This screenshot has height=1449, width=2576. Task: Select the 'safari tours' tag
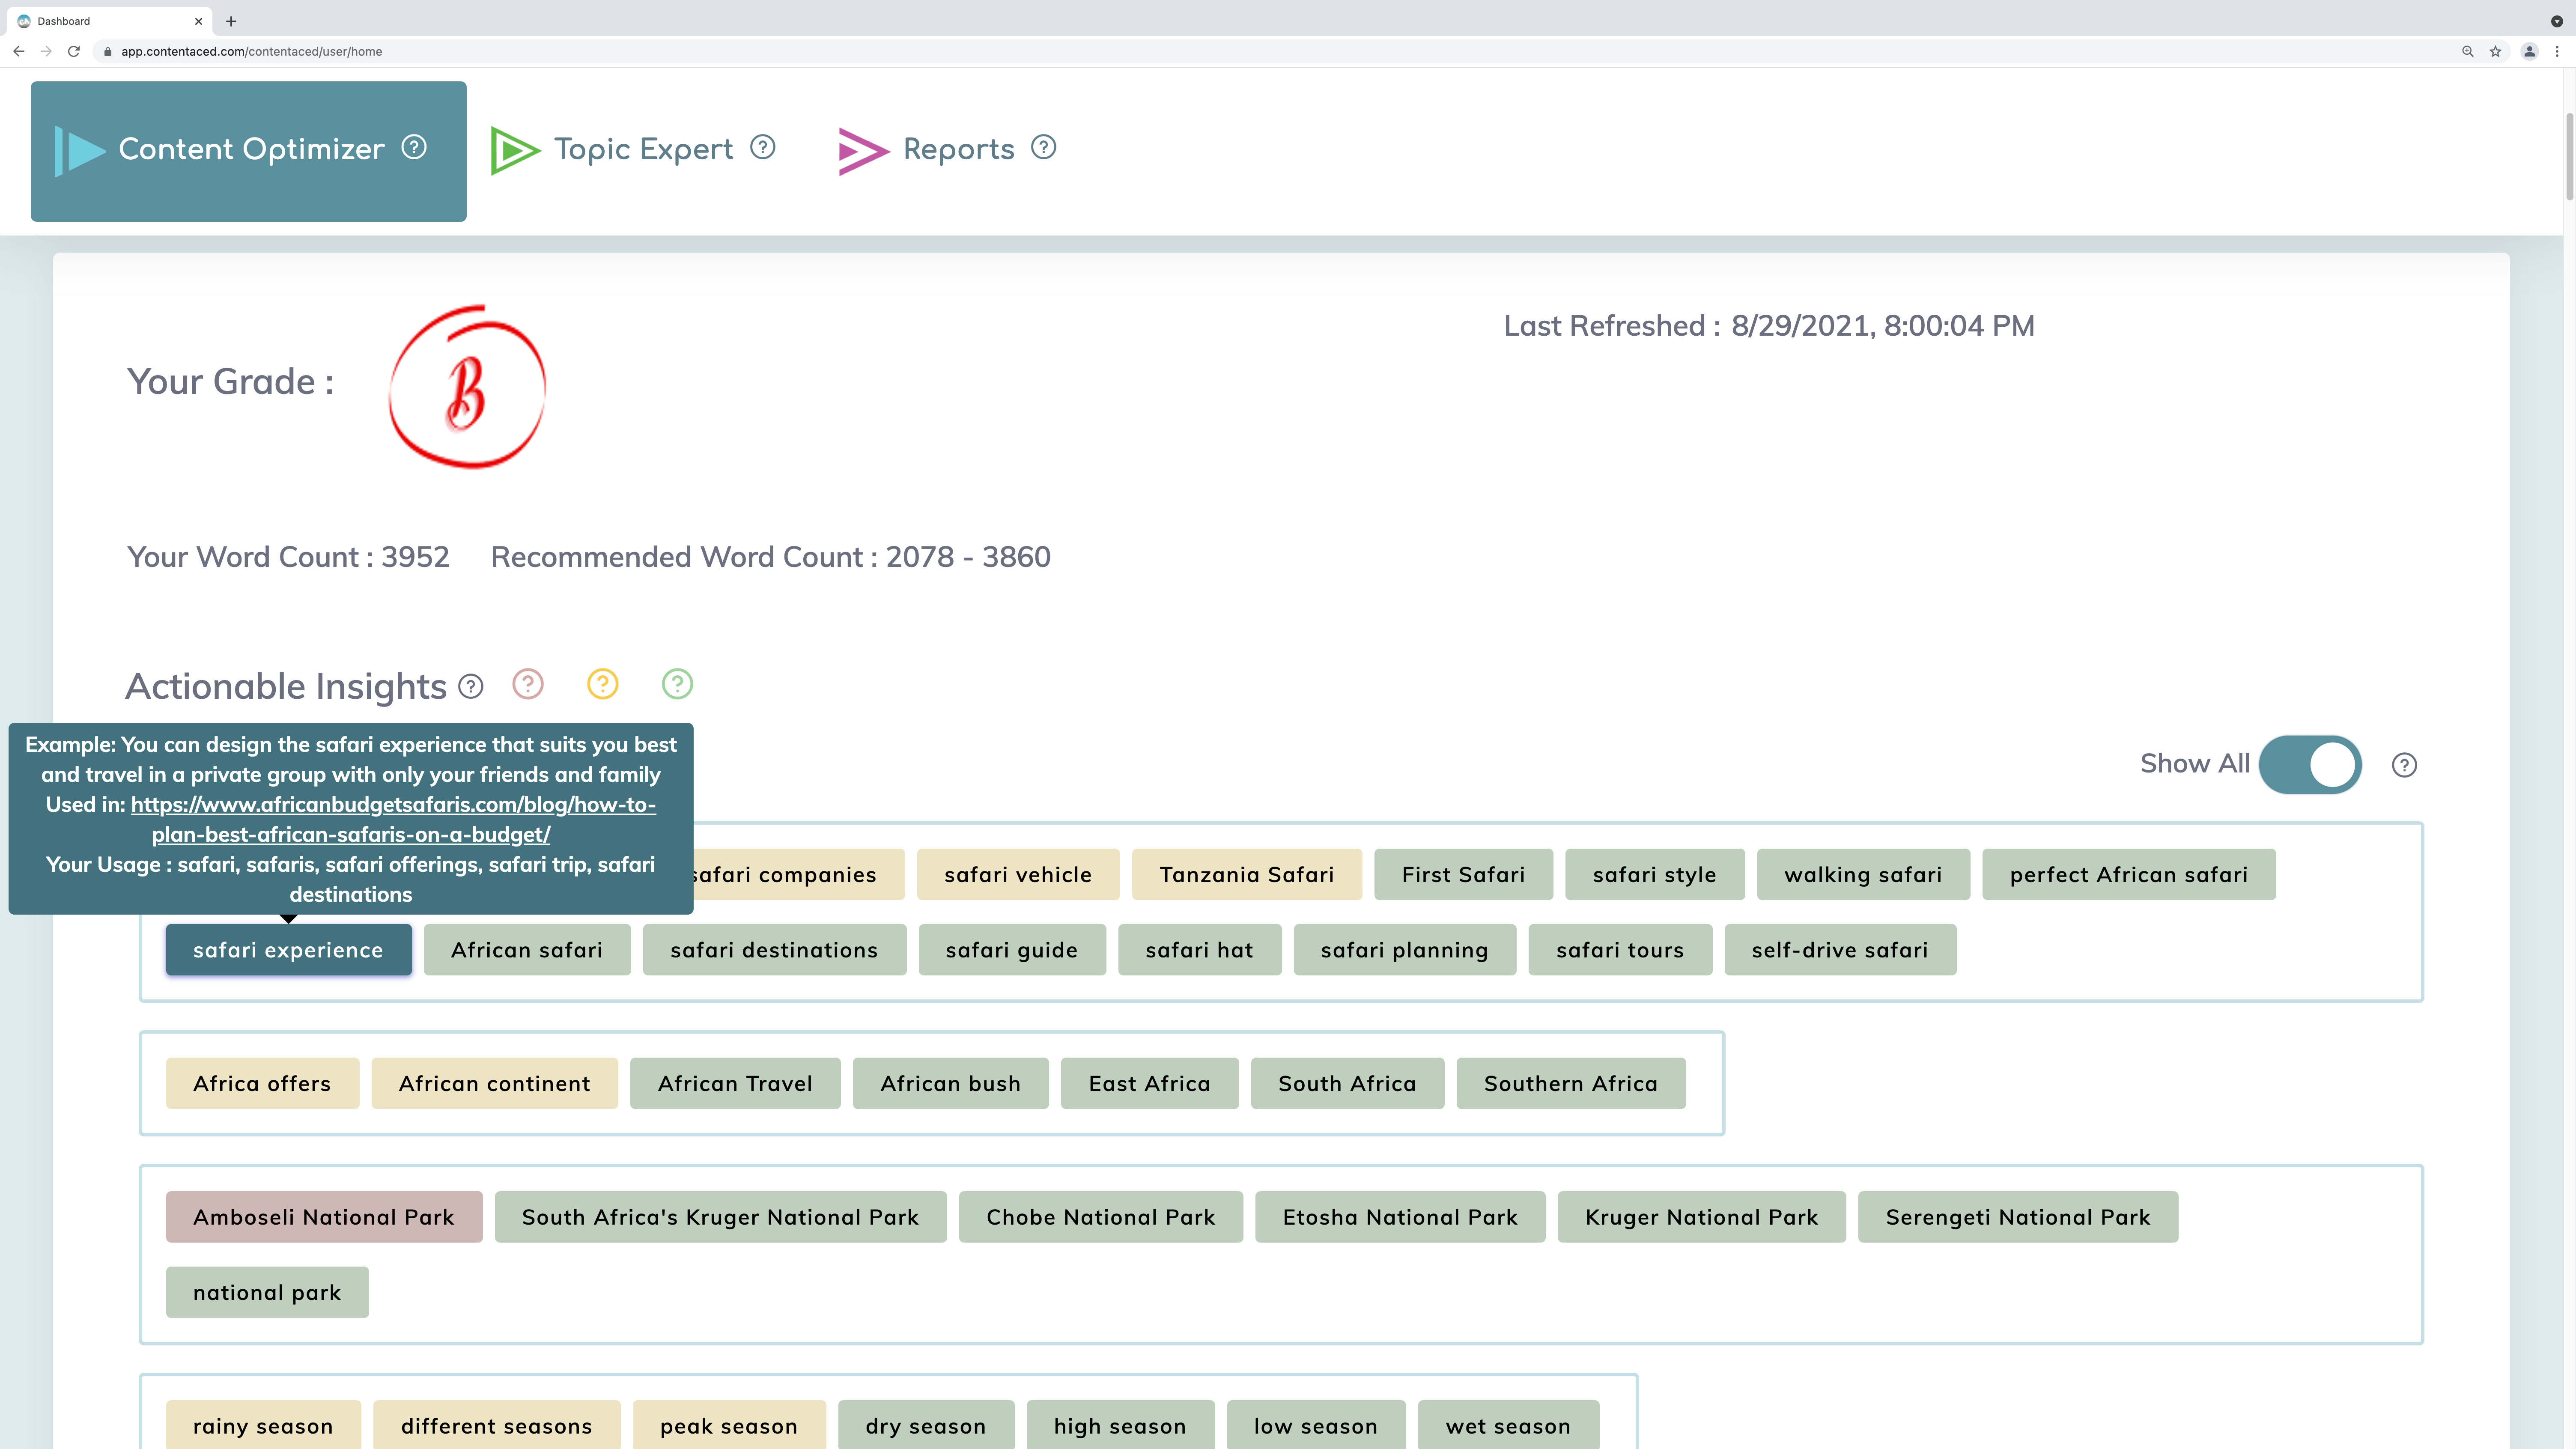point(1620,950)
